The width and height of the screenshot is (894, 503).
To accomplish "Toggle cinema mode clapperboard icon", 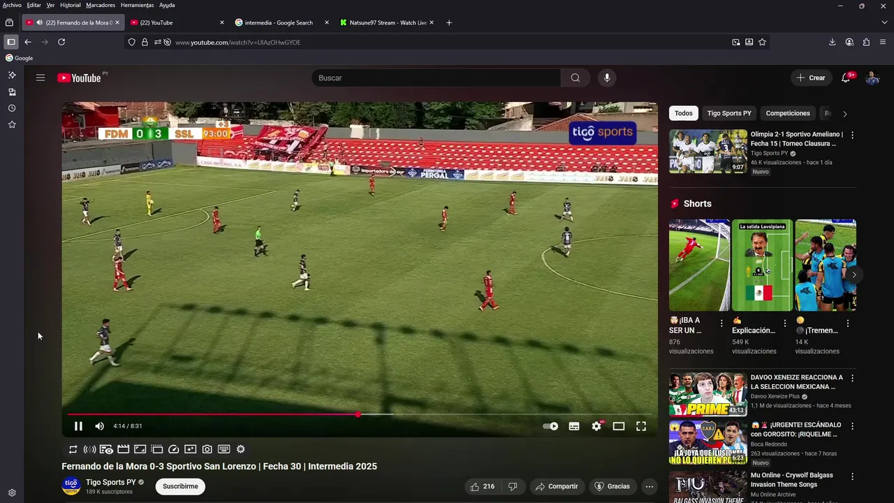I will pyautogui.click(x=123, y=449).
